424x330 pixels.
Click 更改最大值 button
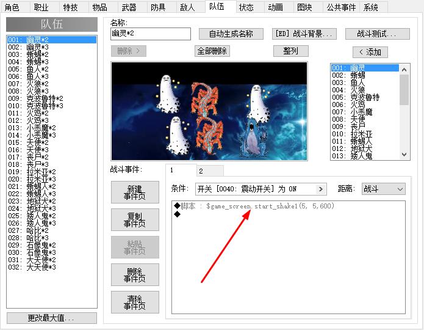tap(52, 318)
